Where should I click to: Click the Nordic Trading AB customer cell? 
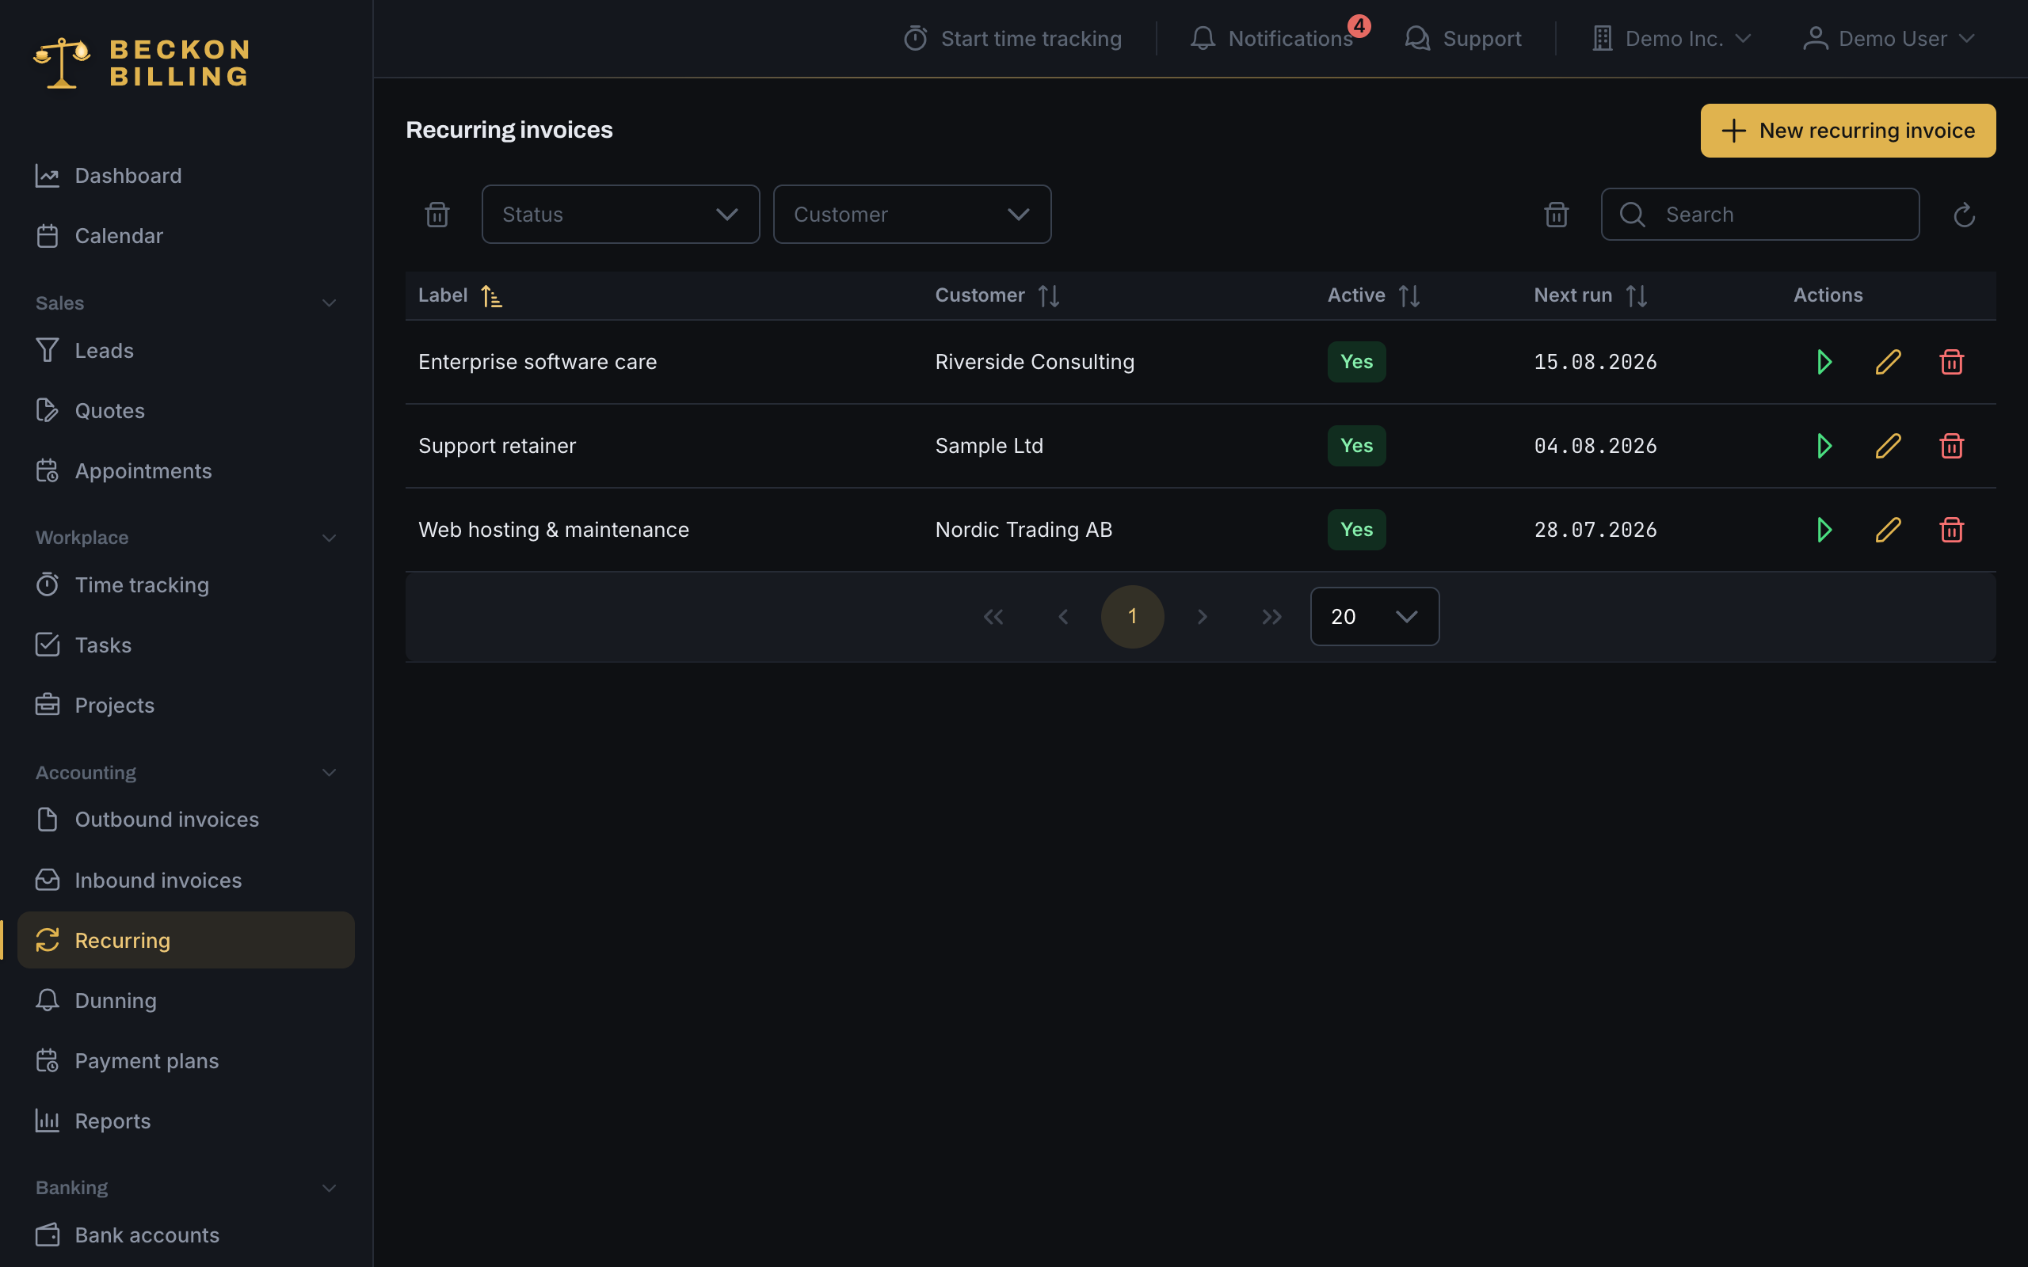(x=1024, y=530)
